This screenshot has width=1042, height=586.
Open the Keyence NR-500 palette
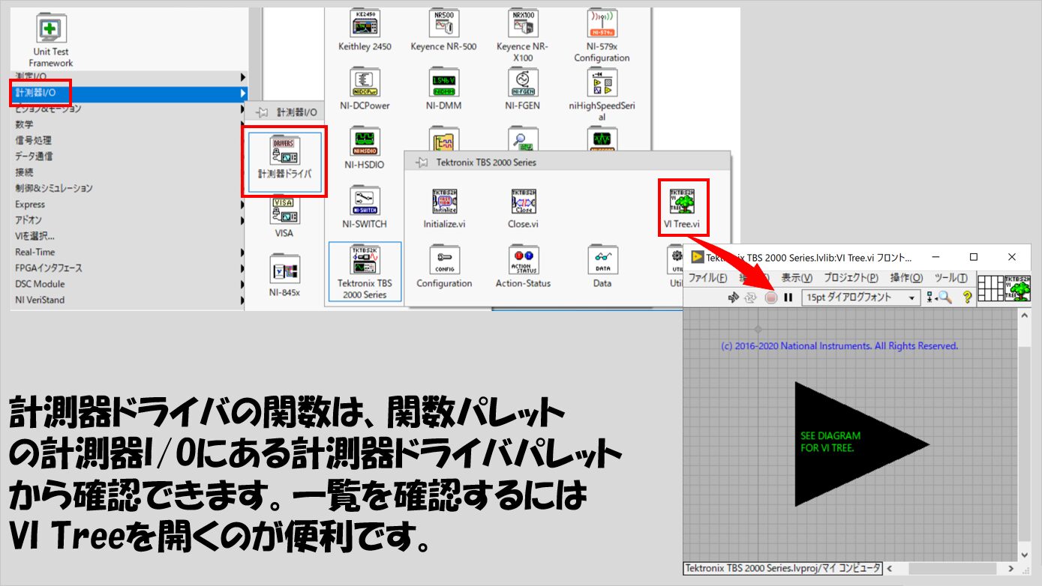(443, 30)
